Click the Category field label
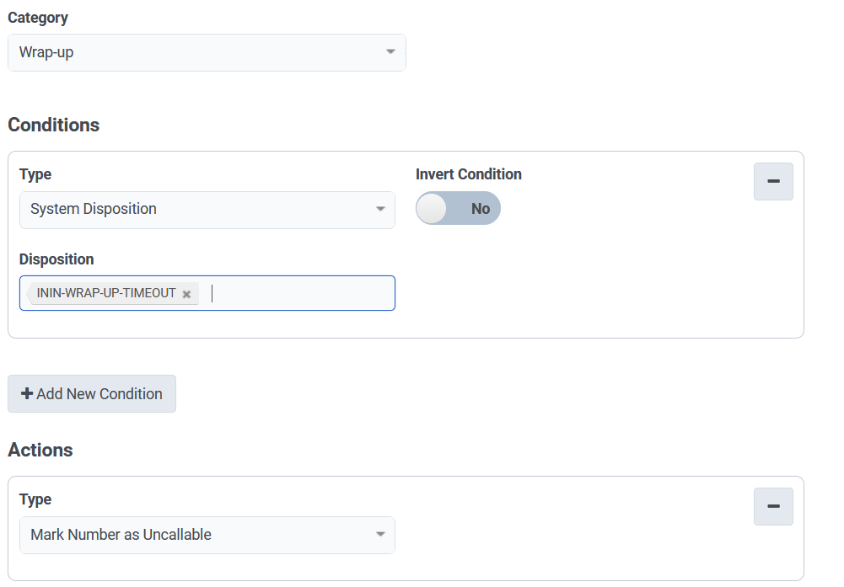 38,17
